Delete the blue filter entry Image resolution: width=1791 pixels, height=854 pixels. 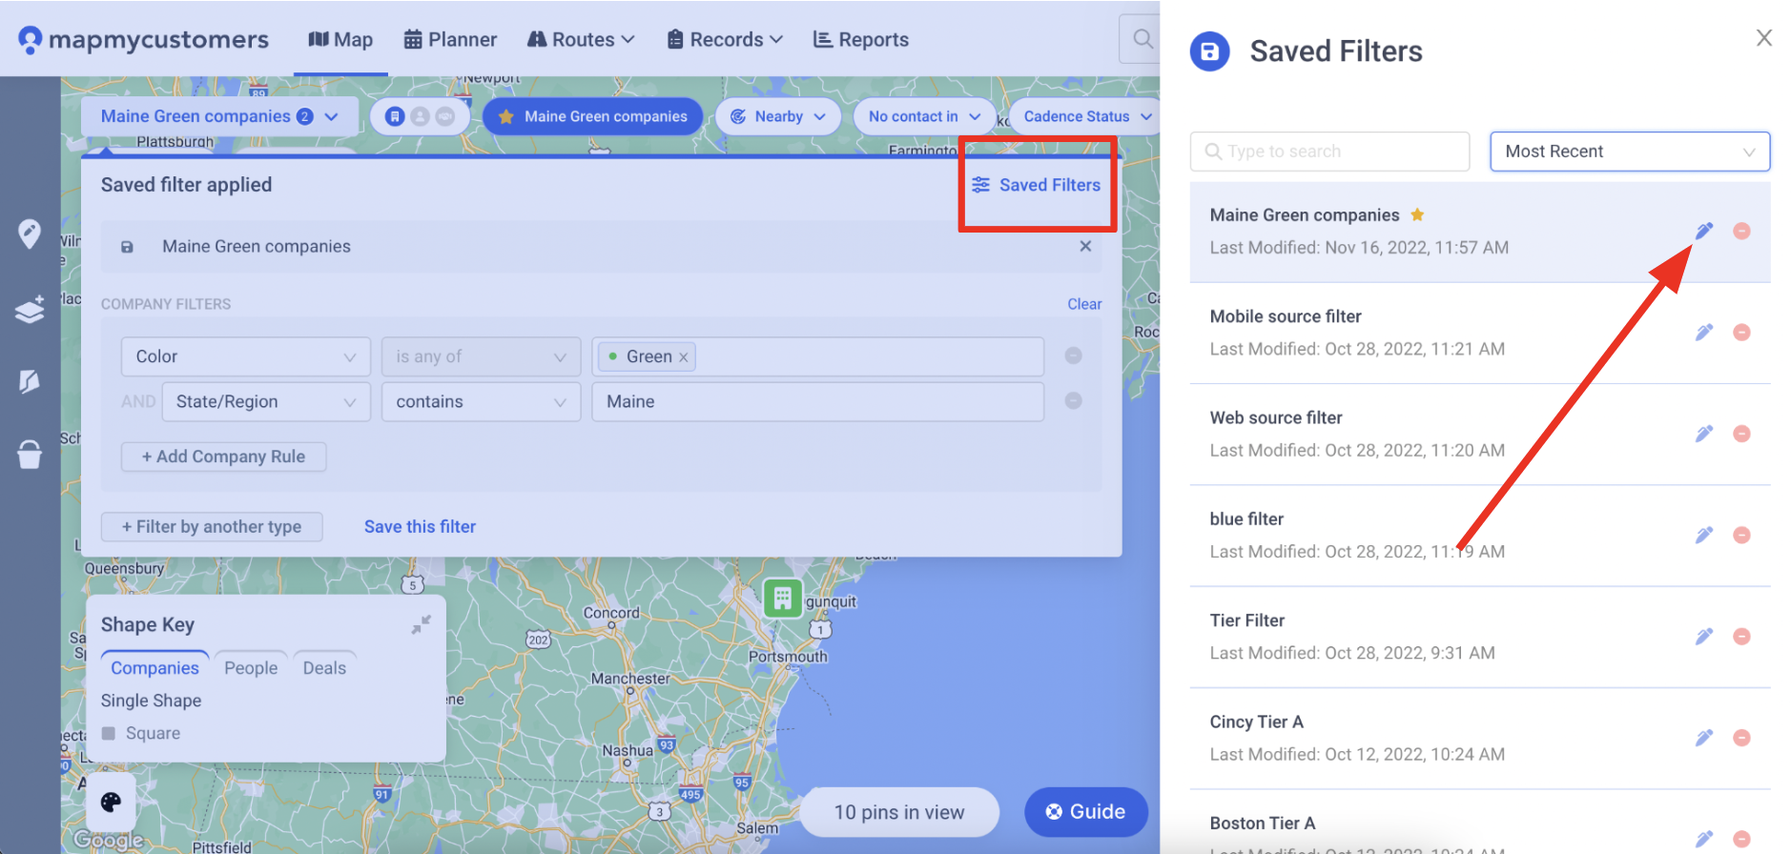1741,535
